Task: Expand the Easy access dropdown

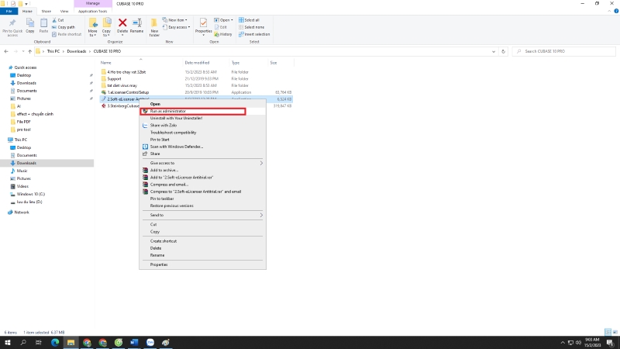Action: point(176,27)
